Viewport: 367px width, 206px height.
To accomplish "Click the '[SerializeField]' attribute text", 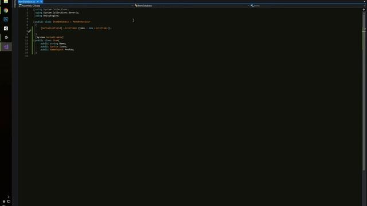I will tap(51, 28).
